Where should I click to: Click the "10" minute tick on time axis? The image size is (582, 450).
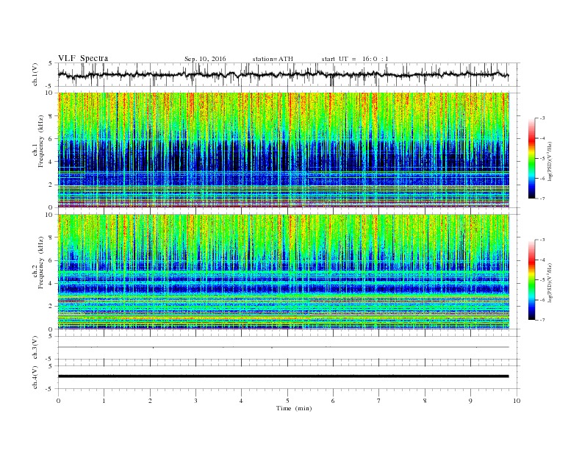pyautogui.click(x=517, y=401)
